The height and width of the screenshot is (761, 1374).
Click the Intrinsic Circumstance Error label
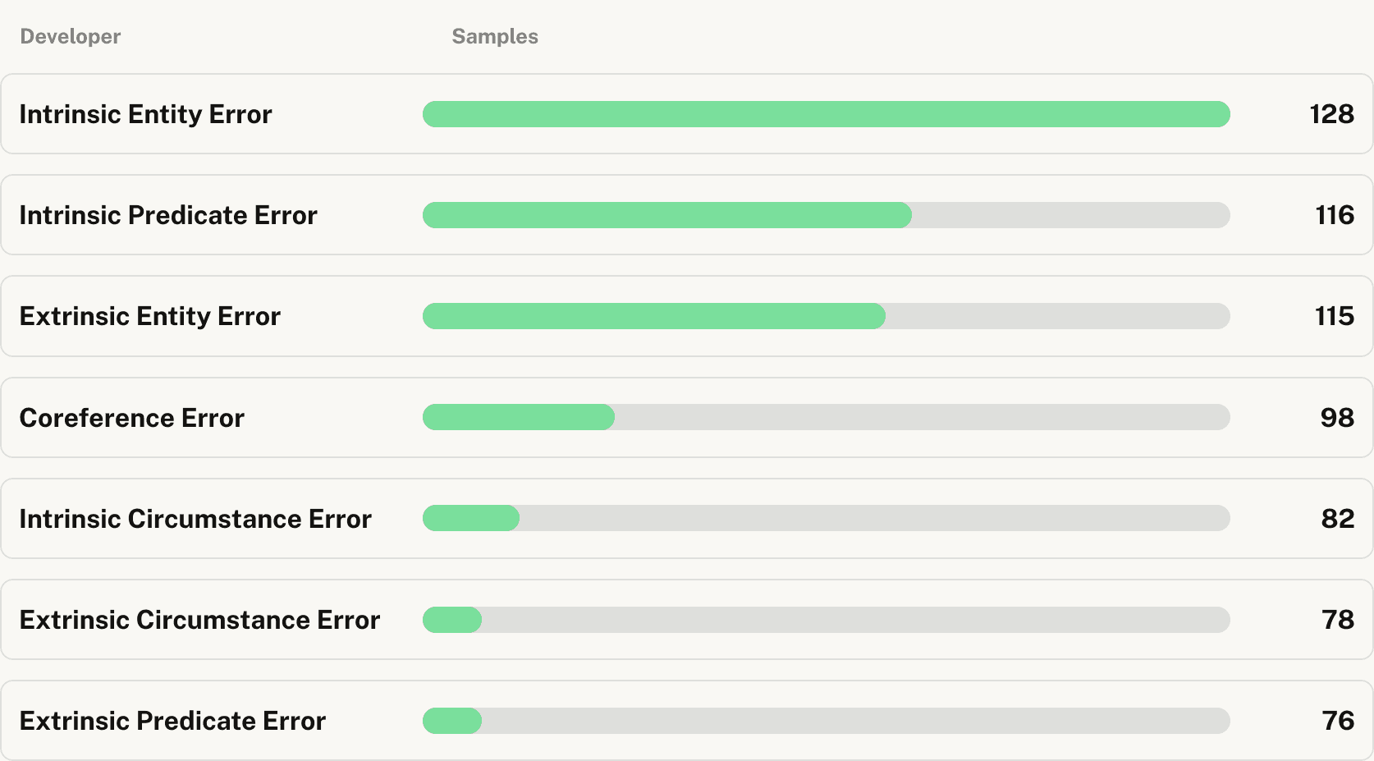click(195, 519)
